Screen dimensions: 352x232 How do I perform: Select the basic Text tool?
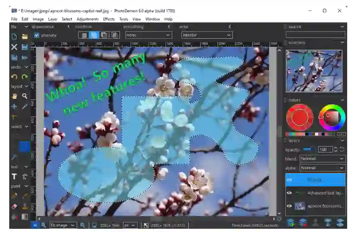click(14, 177)
